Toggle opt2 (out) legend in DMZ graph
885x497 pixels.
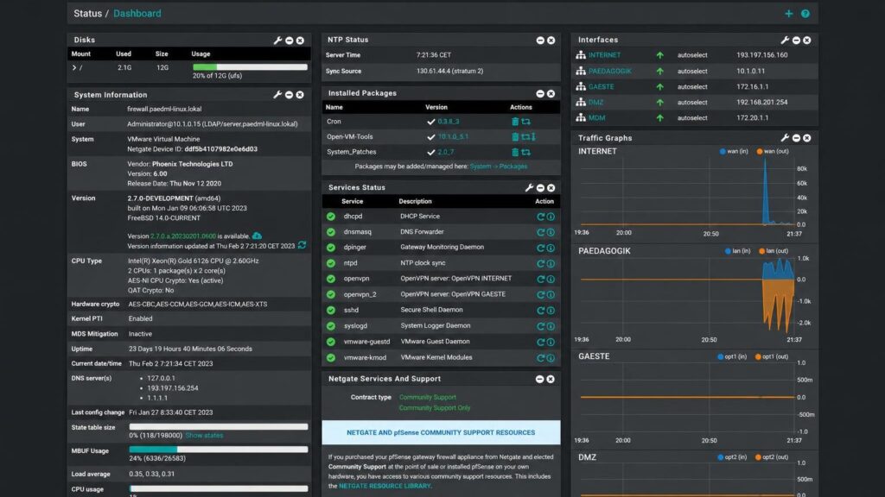(x=772, y=457)
